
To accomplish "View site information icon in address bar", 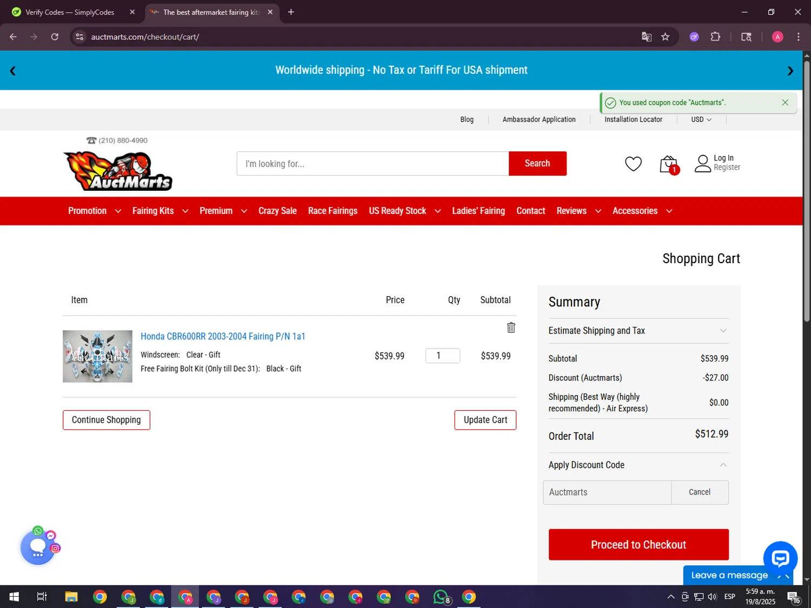I will pyautogui.click(x=79, y=37).
